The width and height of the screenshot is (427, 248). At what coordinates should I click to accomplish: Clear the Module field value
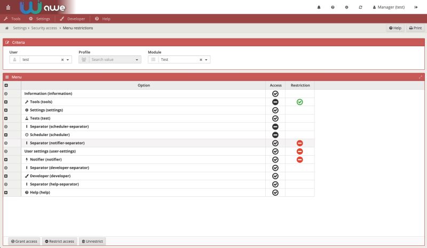[201, 60]
